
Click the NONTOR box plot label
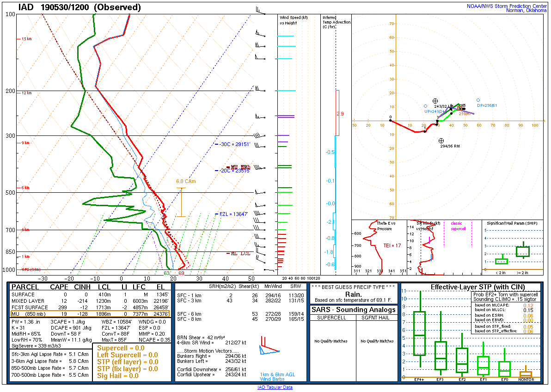click(526, 380)
